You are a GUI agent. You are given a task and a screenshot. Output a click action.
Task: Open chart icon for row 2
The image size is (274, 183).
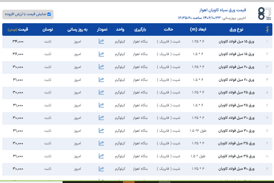coord(101,54)
